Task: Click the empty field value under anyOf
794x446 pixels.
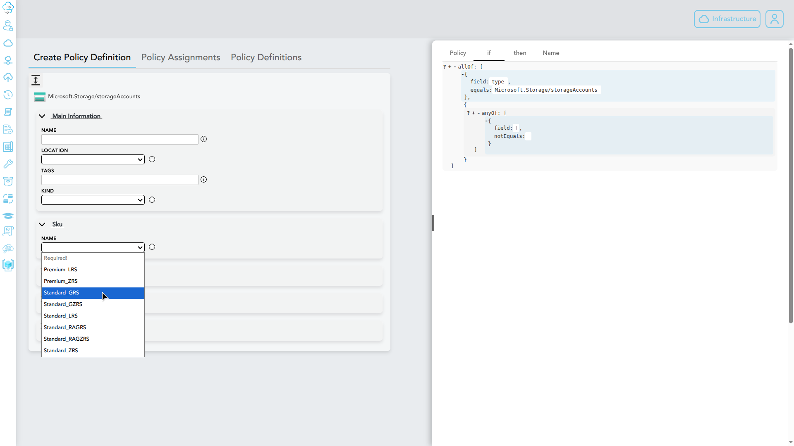Action: (x=516, y=128)
